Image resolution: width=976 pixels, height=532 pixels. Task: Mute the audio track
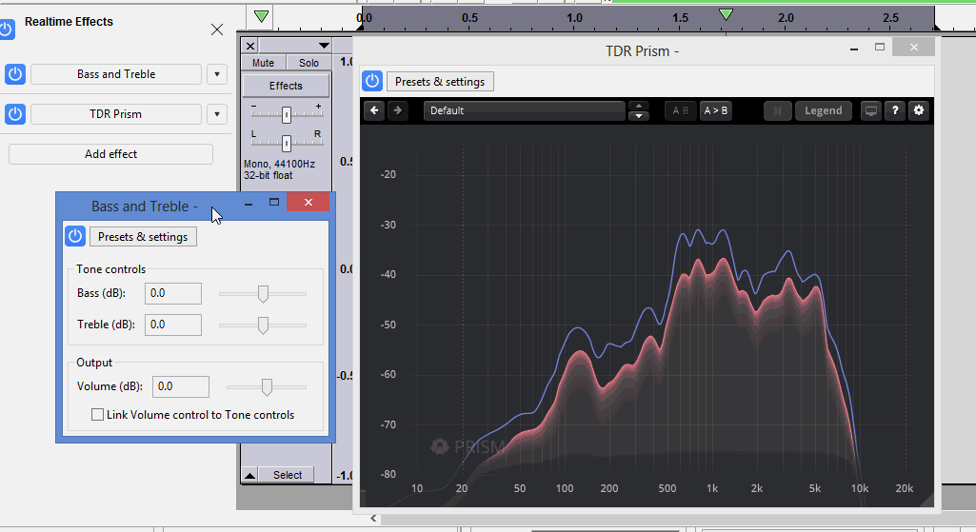click(x=264, y=62)
